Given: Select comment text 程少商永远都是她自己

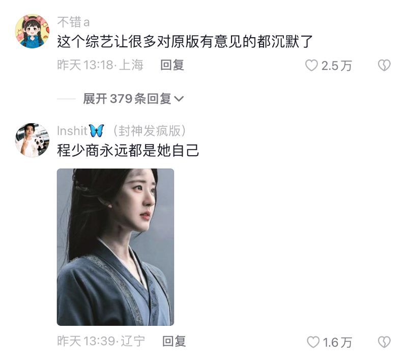Looking at the screenshot, I should pos(128,151).
